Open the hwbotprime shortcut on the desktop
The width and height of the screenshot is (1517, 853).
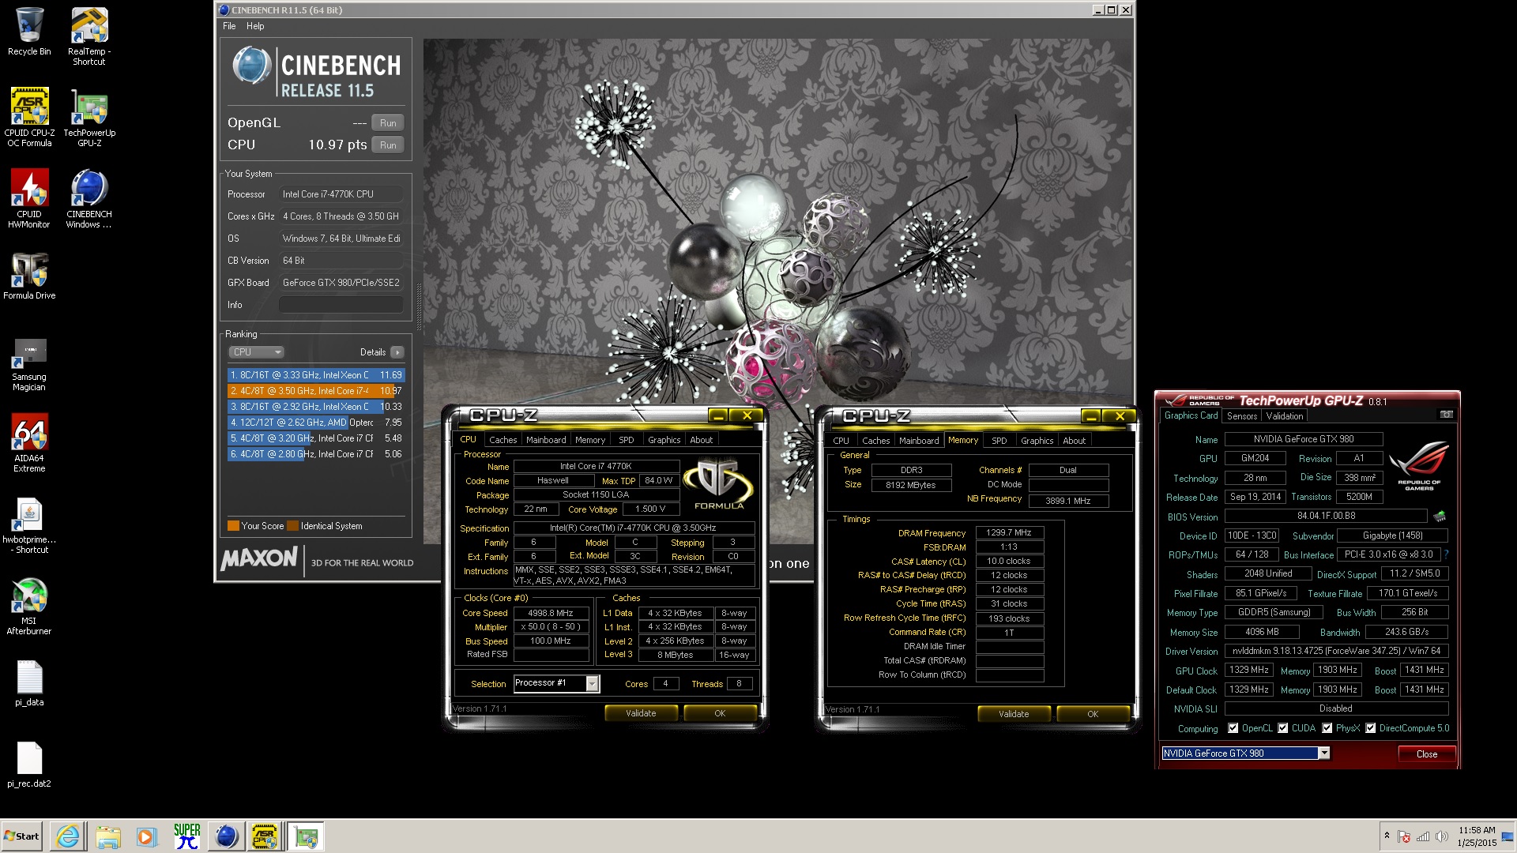pos(29,524)
